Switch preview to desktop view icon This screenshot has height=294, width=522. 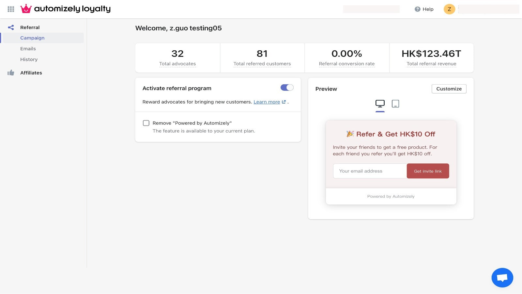pos(380,104)
